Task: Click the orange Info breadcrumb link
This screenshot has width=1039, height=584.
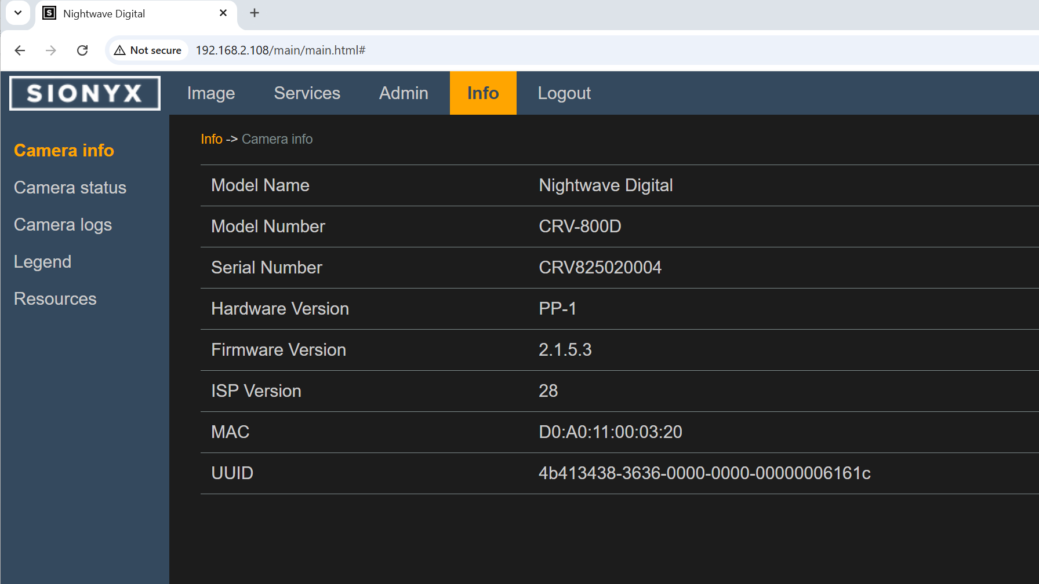Action: (x=211, y=139)
